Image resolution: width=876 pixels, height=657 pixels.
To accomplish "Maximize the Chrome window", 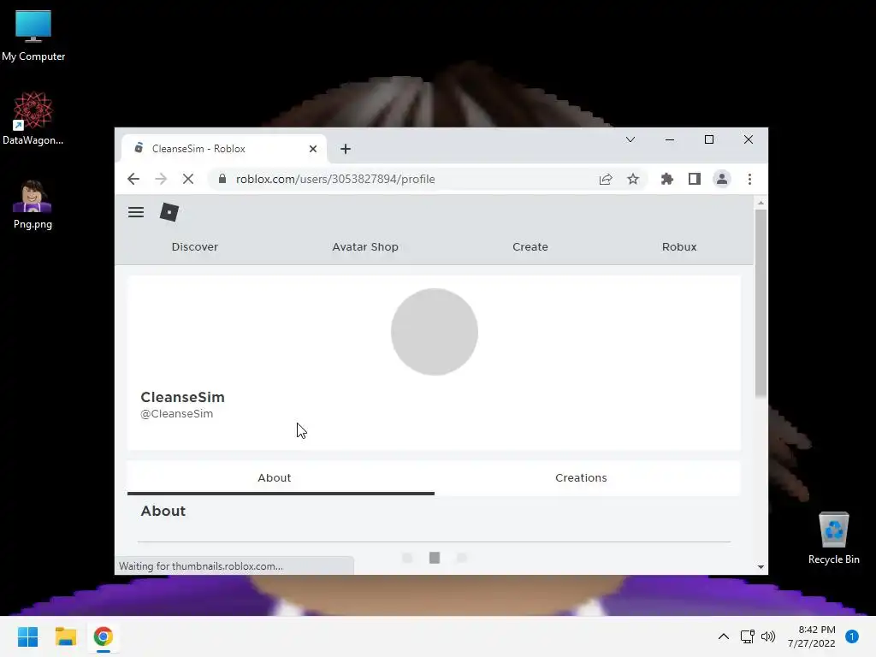I will tap(709, 139).
